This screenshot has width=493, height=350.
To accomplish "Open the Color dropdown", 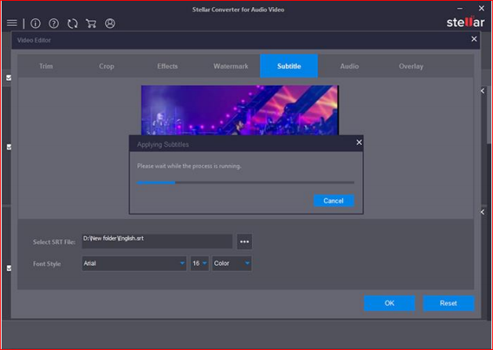I will pos(232,264).
